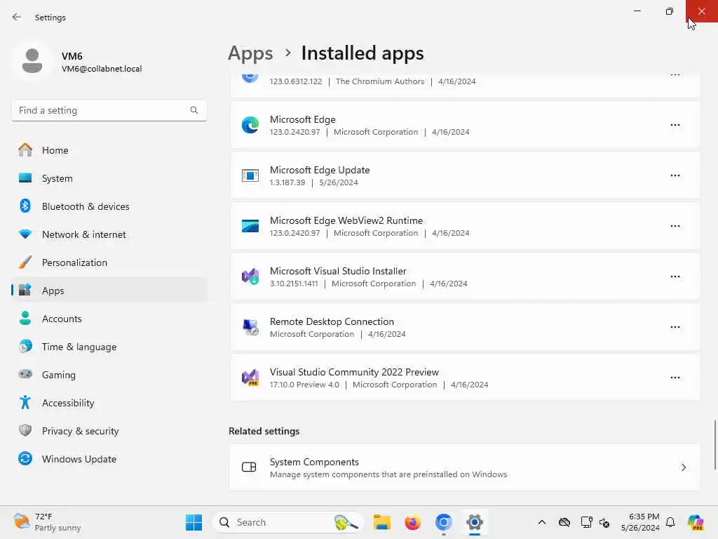The width and height of the screenshot is (718, 539).
Task: Click the System Components chevron arrow
Action: point(683,467)
